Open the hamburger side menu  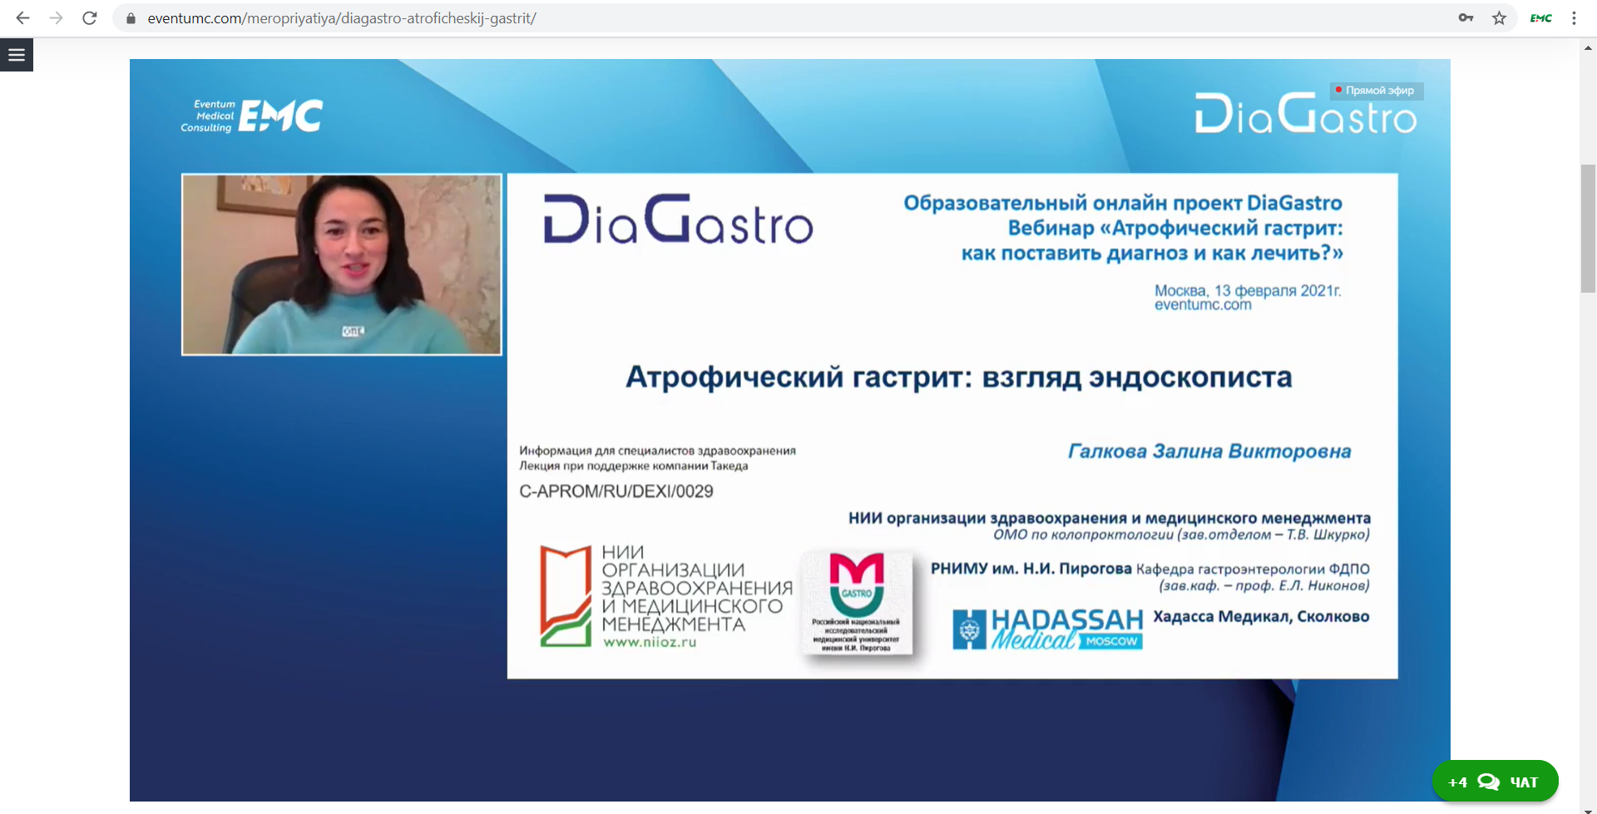coord(17,55)
